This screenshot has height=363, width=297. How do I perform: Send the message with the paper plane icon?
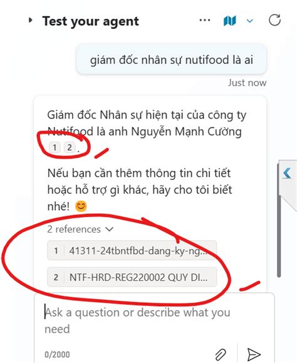pyautogui.click(x=254, y=354)
